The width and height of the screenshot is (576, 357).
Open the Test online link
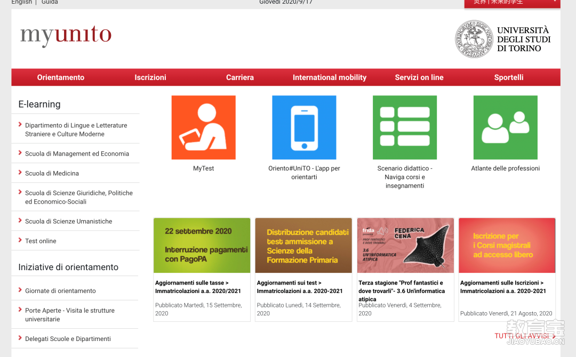click(41, 241)
